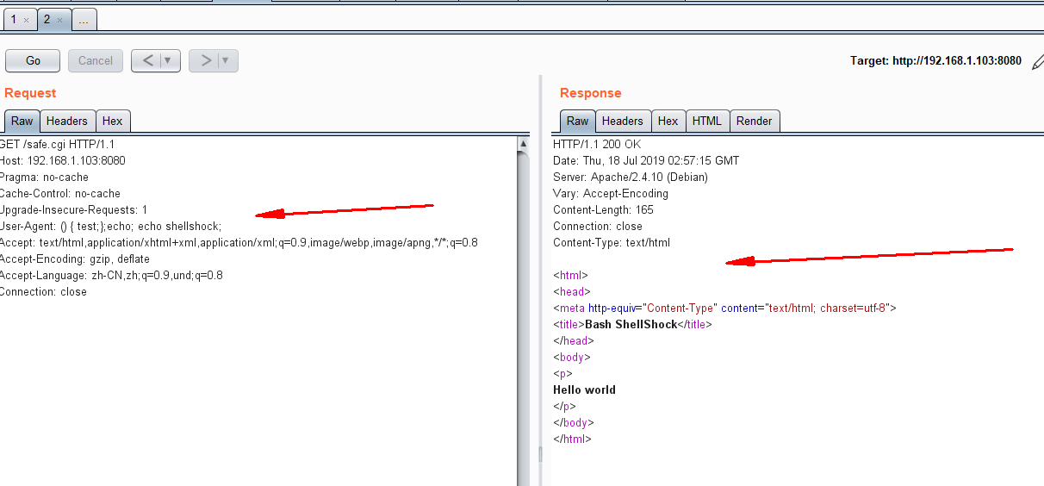Click the Server: Apache/2.4.10 (Debian) line
The width and height of the screenshot is (1044, 486).
click(631, 178)
